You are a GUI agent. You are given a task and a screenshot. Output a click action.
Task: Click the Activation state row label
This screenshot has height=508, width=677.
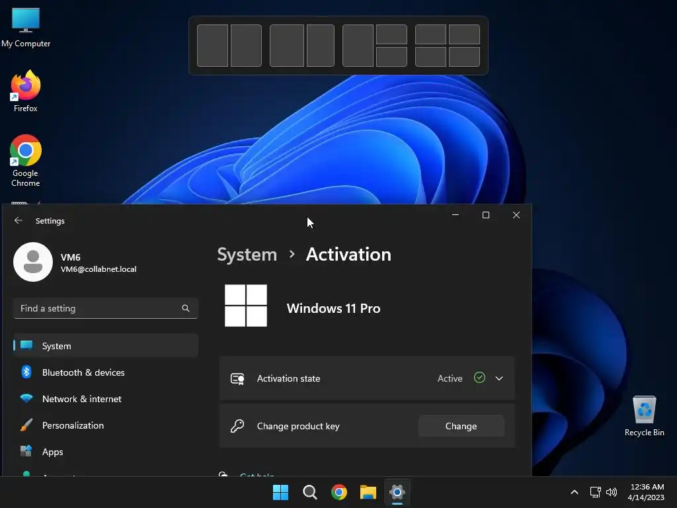click(x=288, y=378)
